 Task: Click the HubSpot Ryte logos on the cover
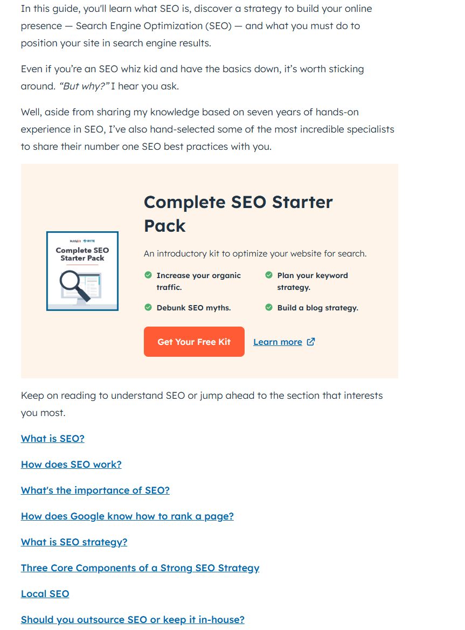click(82, 241)
